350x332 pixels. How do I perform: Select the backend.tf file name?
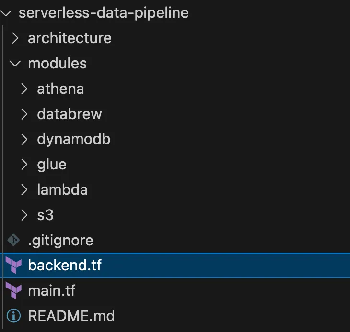pos(65,266)
